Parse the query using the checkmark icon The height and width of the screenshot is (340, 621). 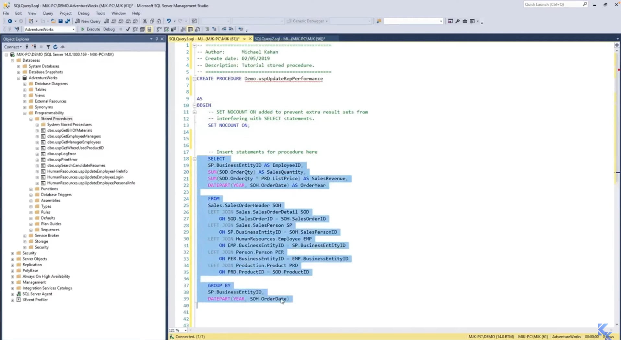(128, 29)
